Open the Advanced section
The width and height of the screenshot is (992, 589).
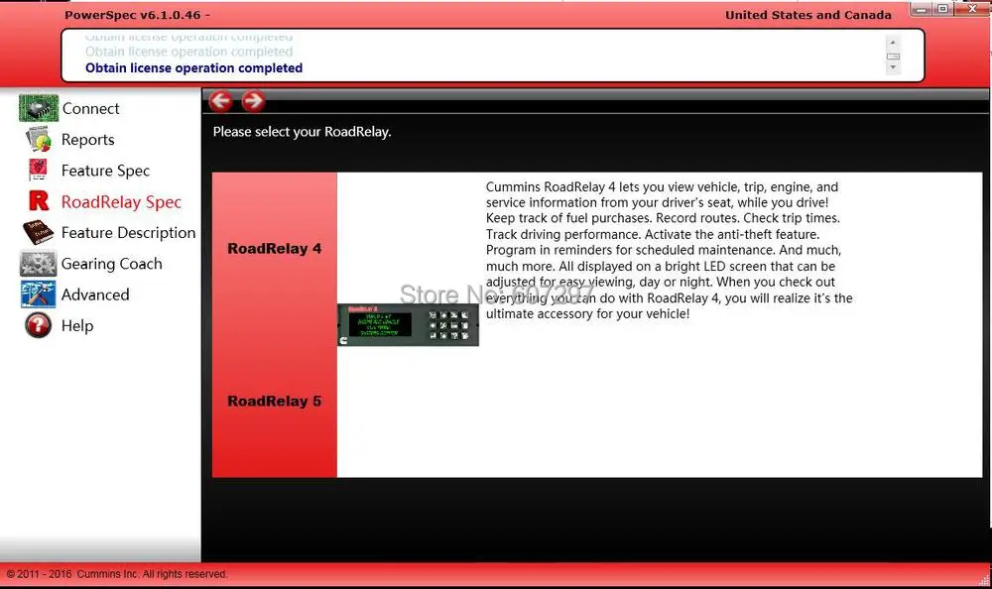point(95,294)
